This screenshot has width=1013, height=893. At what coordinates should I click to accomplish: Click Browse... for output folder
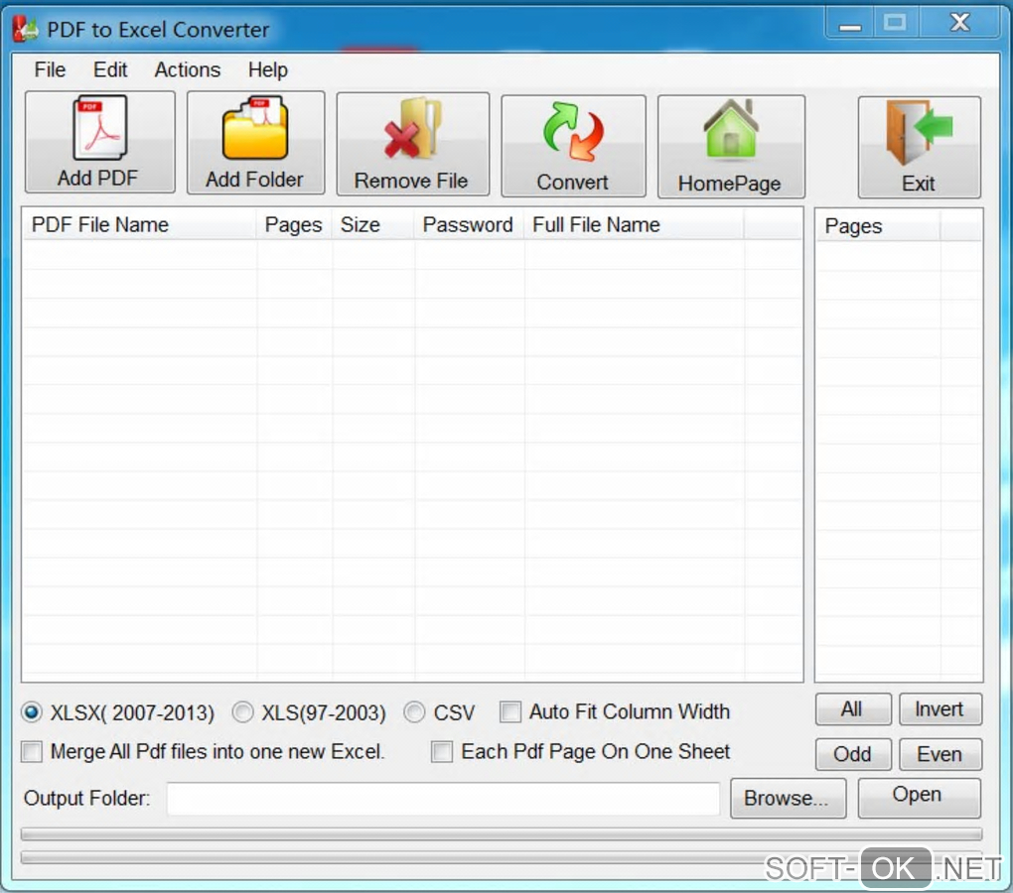tap(788, 798)
